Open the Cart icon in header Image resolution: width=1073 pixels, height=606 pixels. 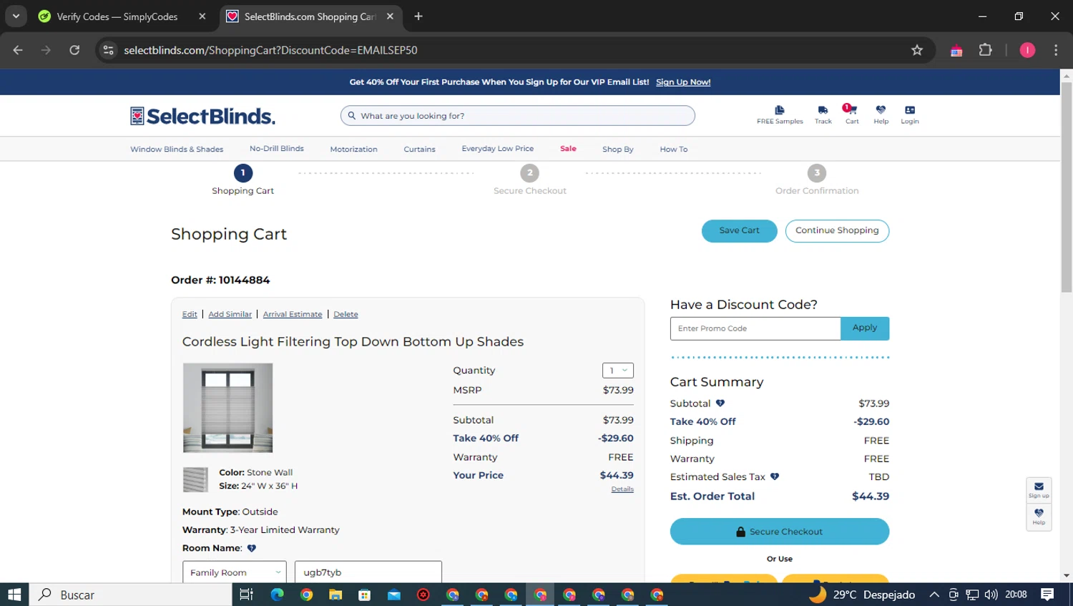[x=851, y=114]
